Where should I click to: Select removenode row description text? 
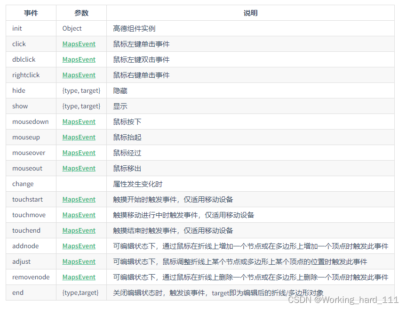click(251, 277)
